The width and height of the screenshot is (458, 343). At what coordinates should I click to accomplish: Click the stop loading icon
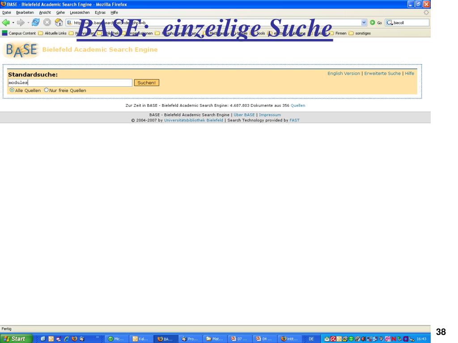(47, 22)
